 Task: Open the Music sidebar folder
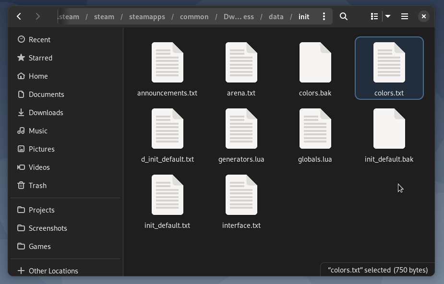pos(38,130)
